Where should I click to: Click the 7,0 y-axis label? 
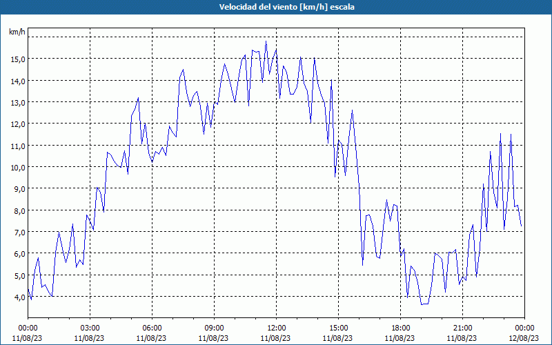19,232
